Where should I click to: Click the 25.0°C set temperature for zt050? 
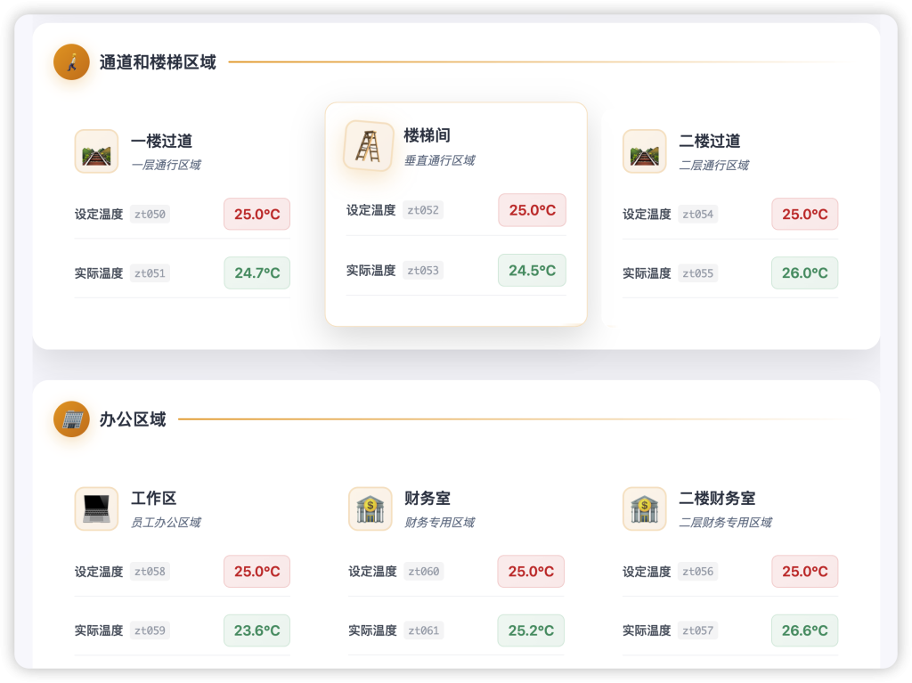pos(256,214)
